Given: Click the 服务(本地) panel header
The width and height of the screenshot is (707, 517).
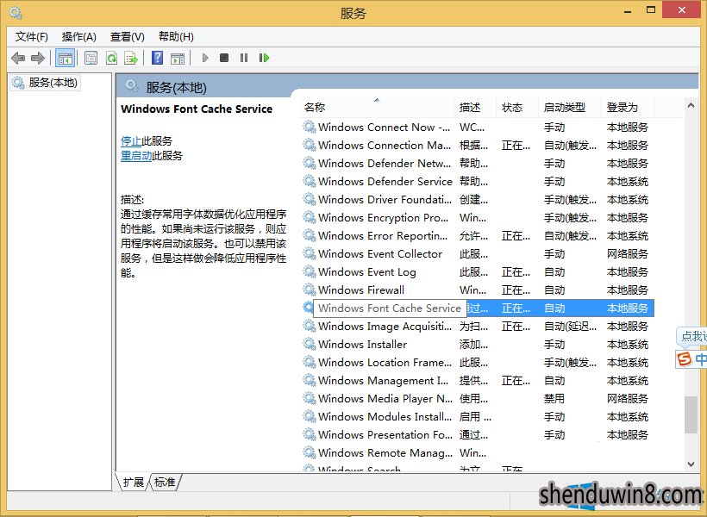Looking at the screenshot, I should point(176,87).
